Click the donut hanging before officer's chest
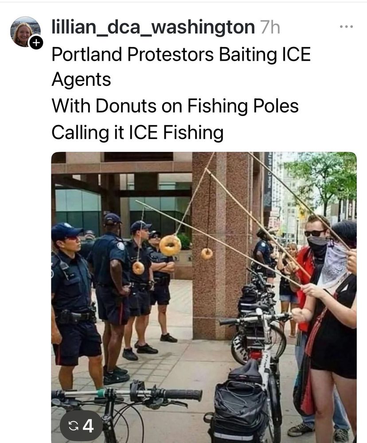 [138, 268]
